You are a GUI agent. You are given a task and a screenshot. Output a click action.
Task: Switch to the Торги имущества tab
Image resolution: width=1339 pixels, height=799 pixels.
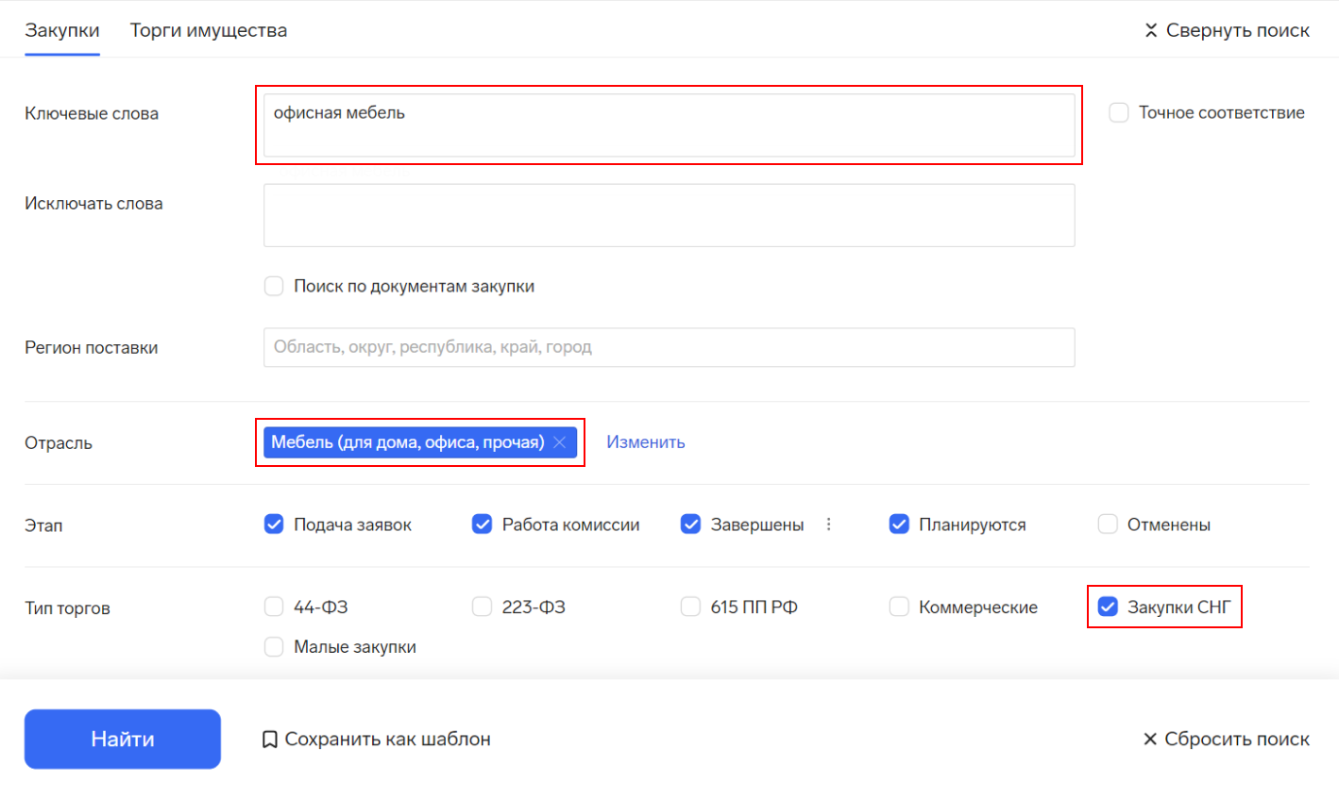click(208, 30)
